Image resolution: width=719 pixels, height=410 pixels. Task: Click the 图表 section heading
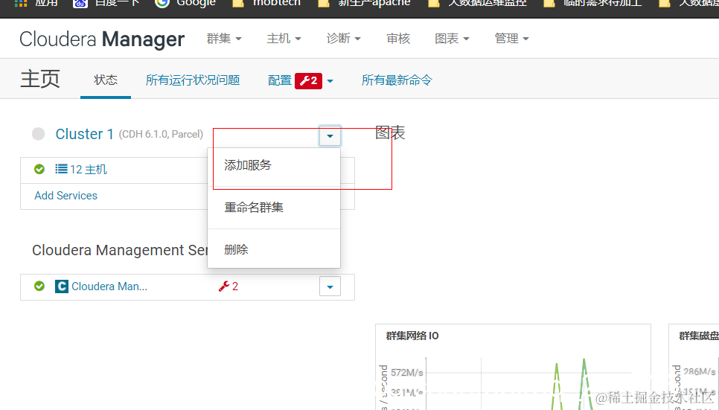point(390,133)
